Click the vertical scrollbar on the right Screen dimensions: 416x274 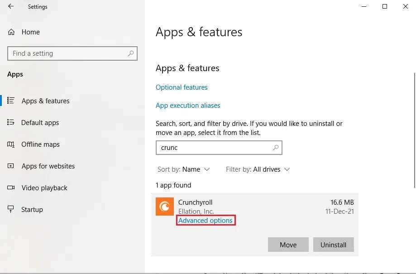[x=414, y=130]
